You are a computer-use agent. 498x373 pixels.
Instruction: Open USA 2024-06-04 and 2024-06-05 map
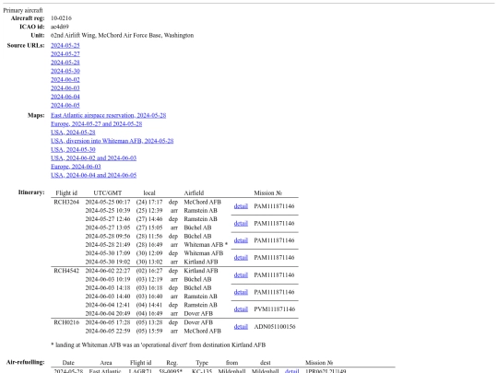coord(93,175)
